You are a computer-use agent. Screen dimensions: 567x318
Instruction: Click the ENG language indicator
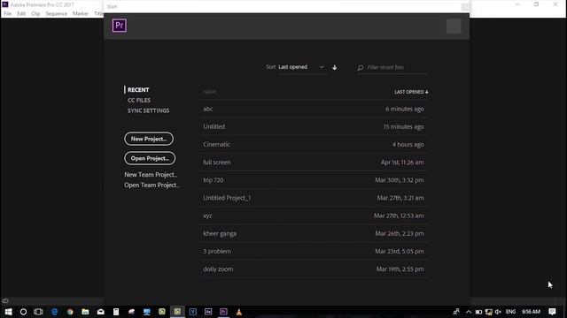(x=510, y=312)
